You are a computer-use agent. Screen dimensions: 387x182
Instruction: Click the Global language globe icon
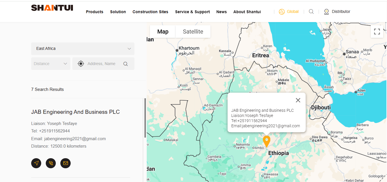click(282, 12)
